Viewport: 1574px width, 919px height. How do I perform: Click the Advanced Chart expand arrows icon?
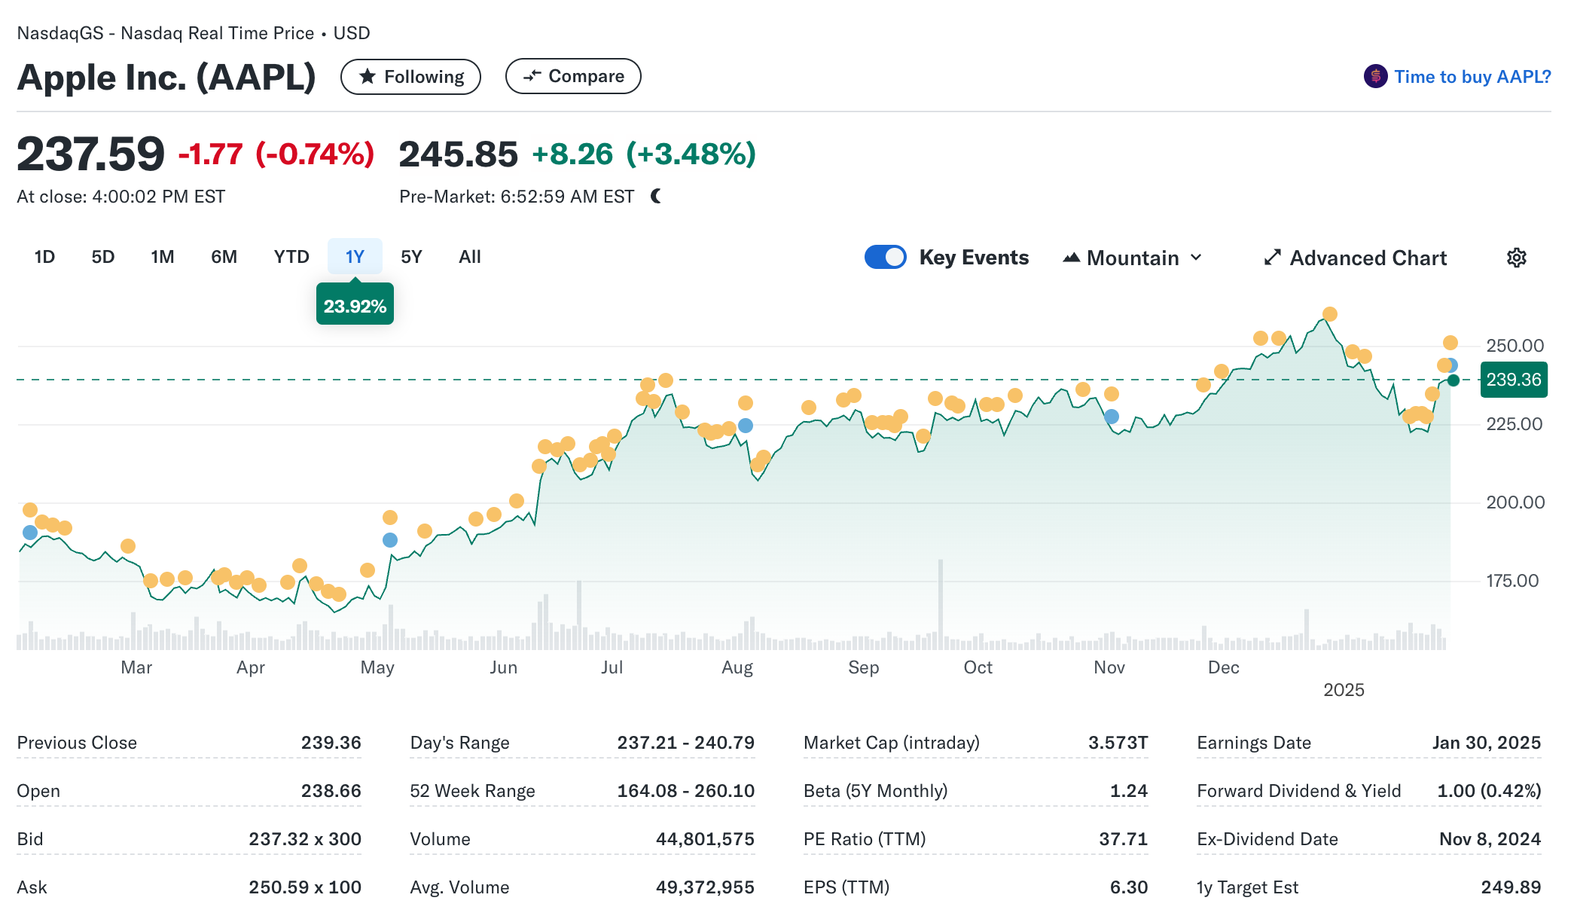coord(1272,258)
